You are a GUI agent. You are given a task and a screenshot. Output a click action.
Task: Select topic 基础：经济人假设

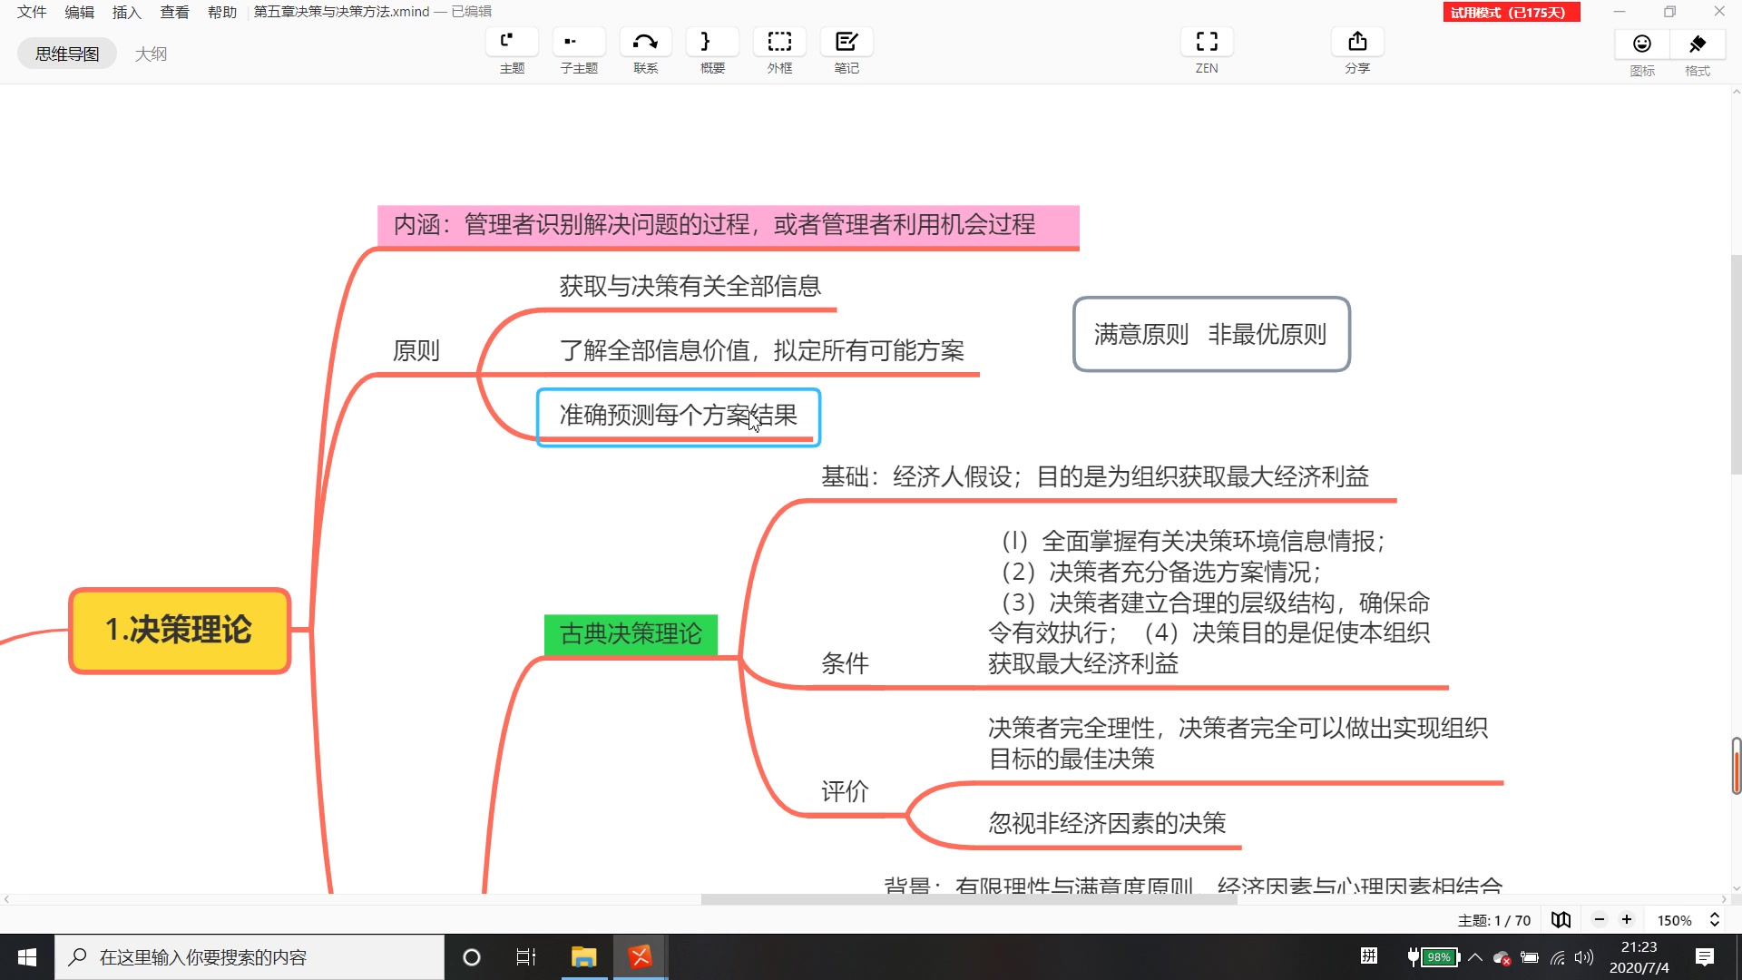point(1094,477)
